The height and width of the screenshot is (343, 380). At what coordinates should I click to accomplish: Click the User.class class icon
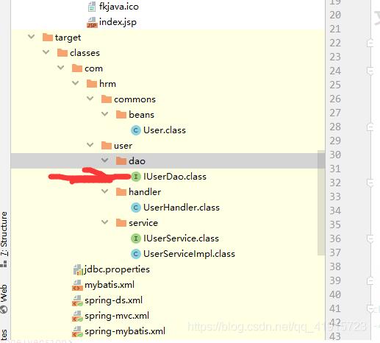click(136, 130)
